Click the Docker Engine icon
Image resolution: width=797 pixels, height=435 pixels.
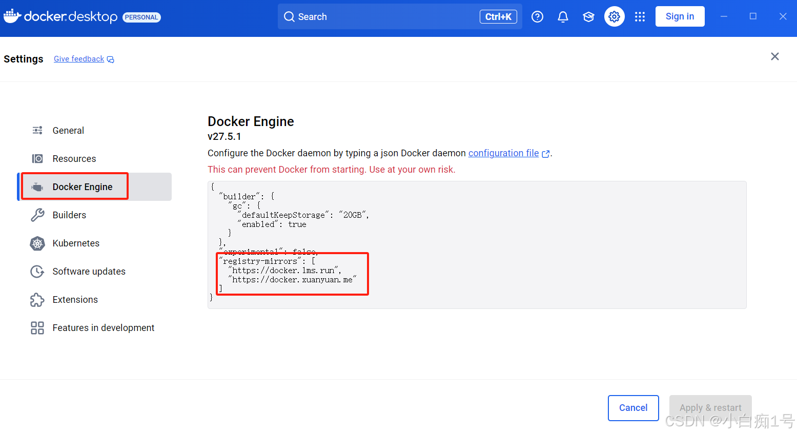37,187
